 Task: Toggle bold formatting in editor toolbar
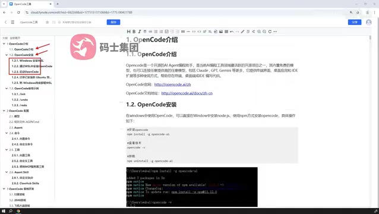[x=134, y=32]
